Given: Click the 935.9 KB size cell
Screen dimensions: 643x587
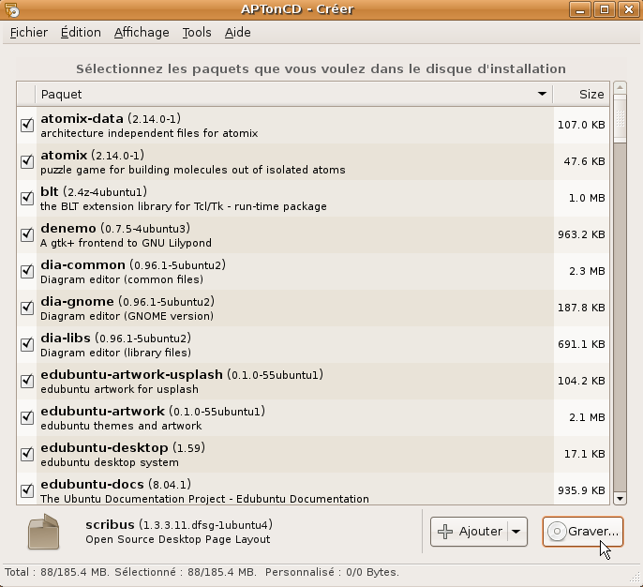Looking at the screenshot, I should pyautogui.click(x=581, y=489).
